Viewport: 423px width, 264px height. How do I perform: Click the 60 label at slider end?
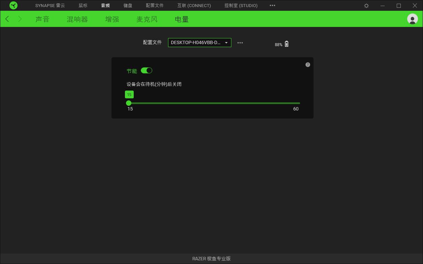(296, 109)
